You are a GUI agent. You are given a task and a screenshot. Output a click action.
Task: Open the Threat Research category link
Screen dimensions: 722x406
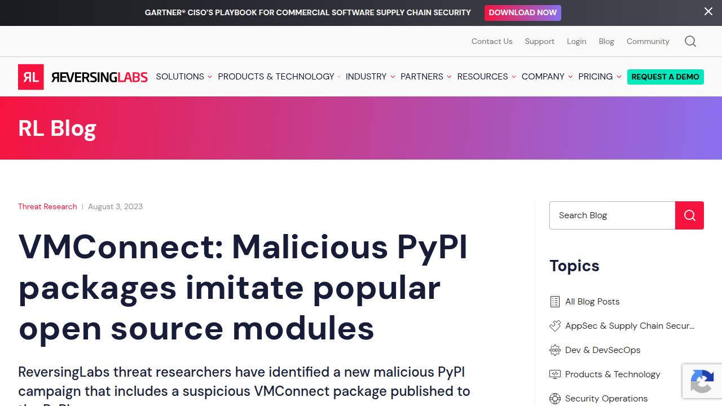pos(47,206)
